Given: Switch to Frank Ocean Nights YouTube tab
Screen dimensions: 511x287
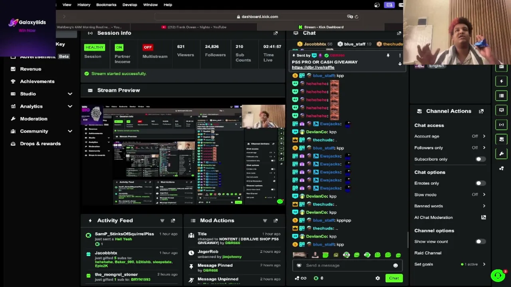Looking at the screenshot, I should pos(194,27).
